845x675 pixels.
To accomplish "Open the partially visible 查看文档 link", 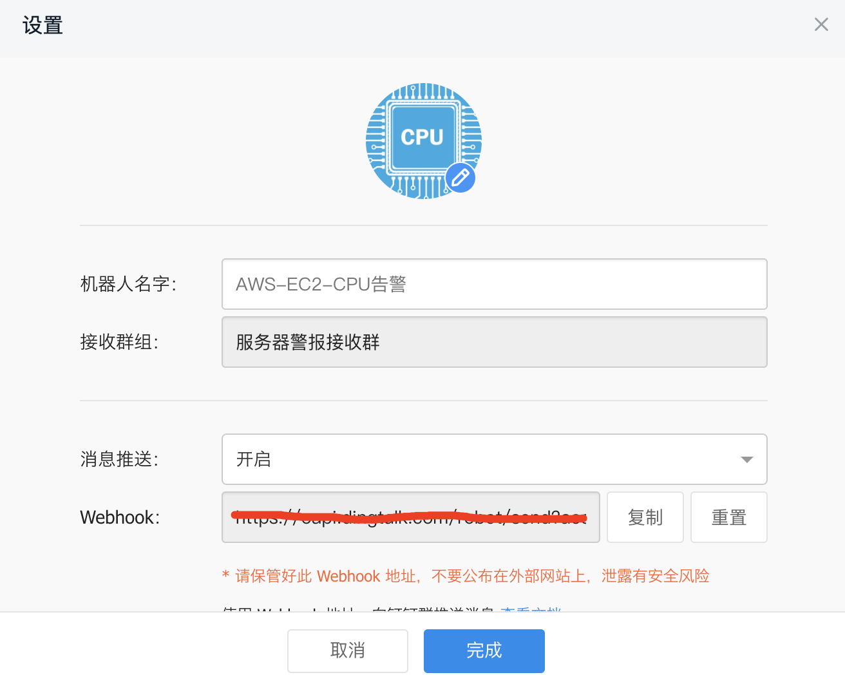I will tap(531, 609).
